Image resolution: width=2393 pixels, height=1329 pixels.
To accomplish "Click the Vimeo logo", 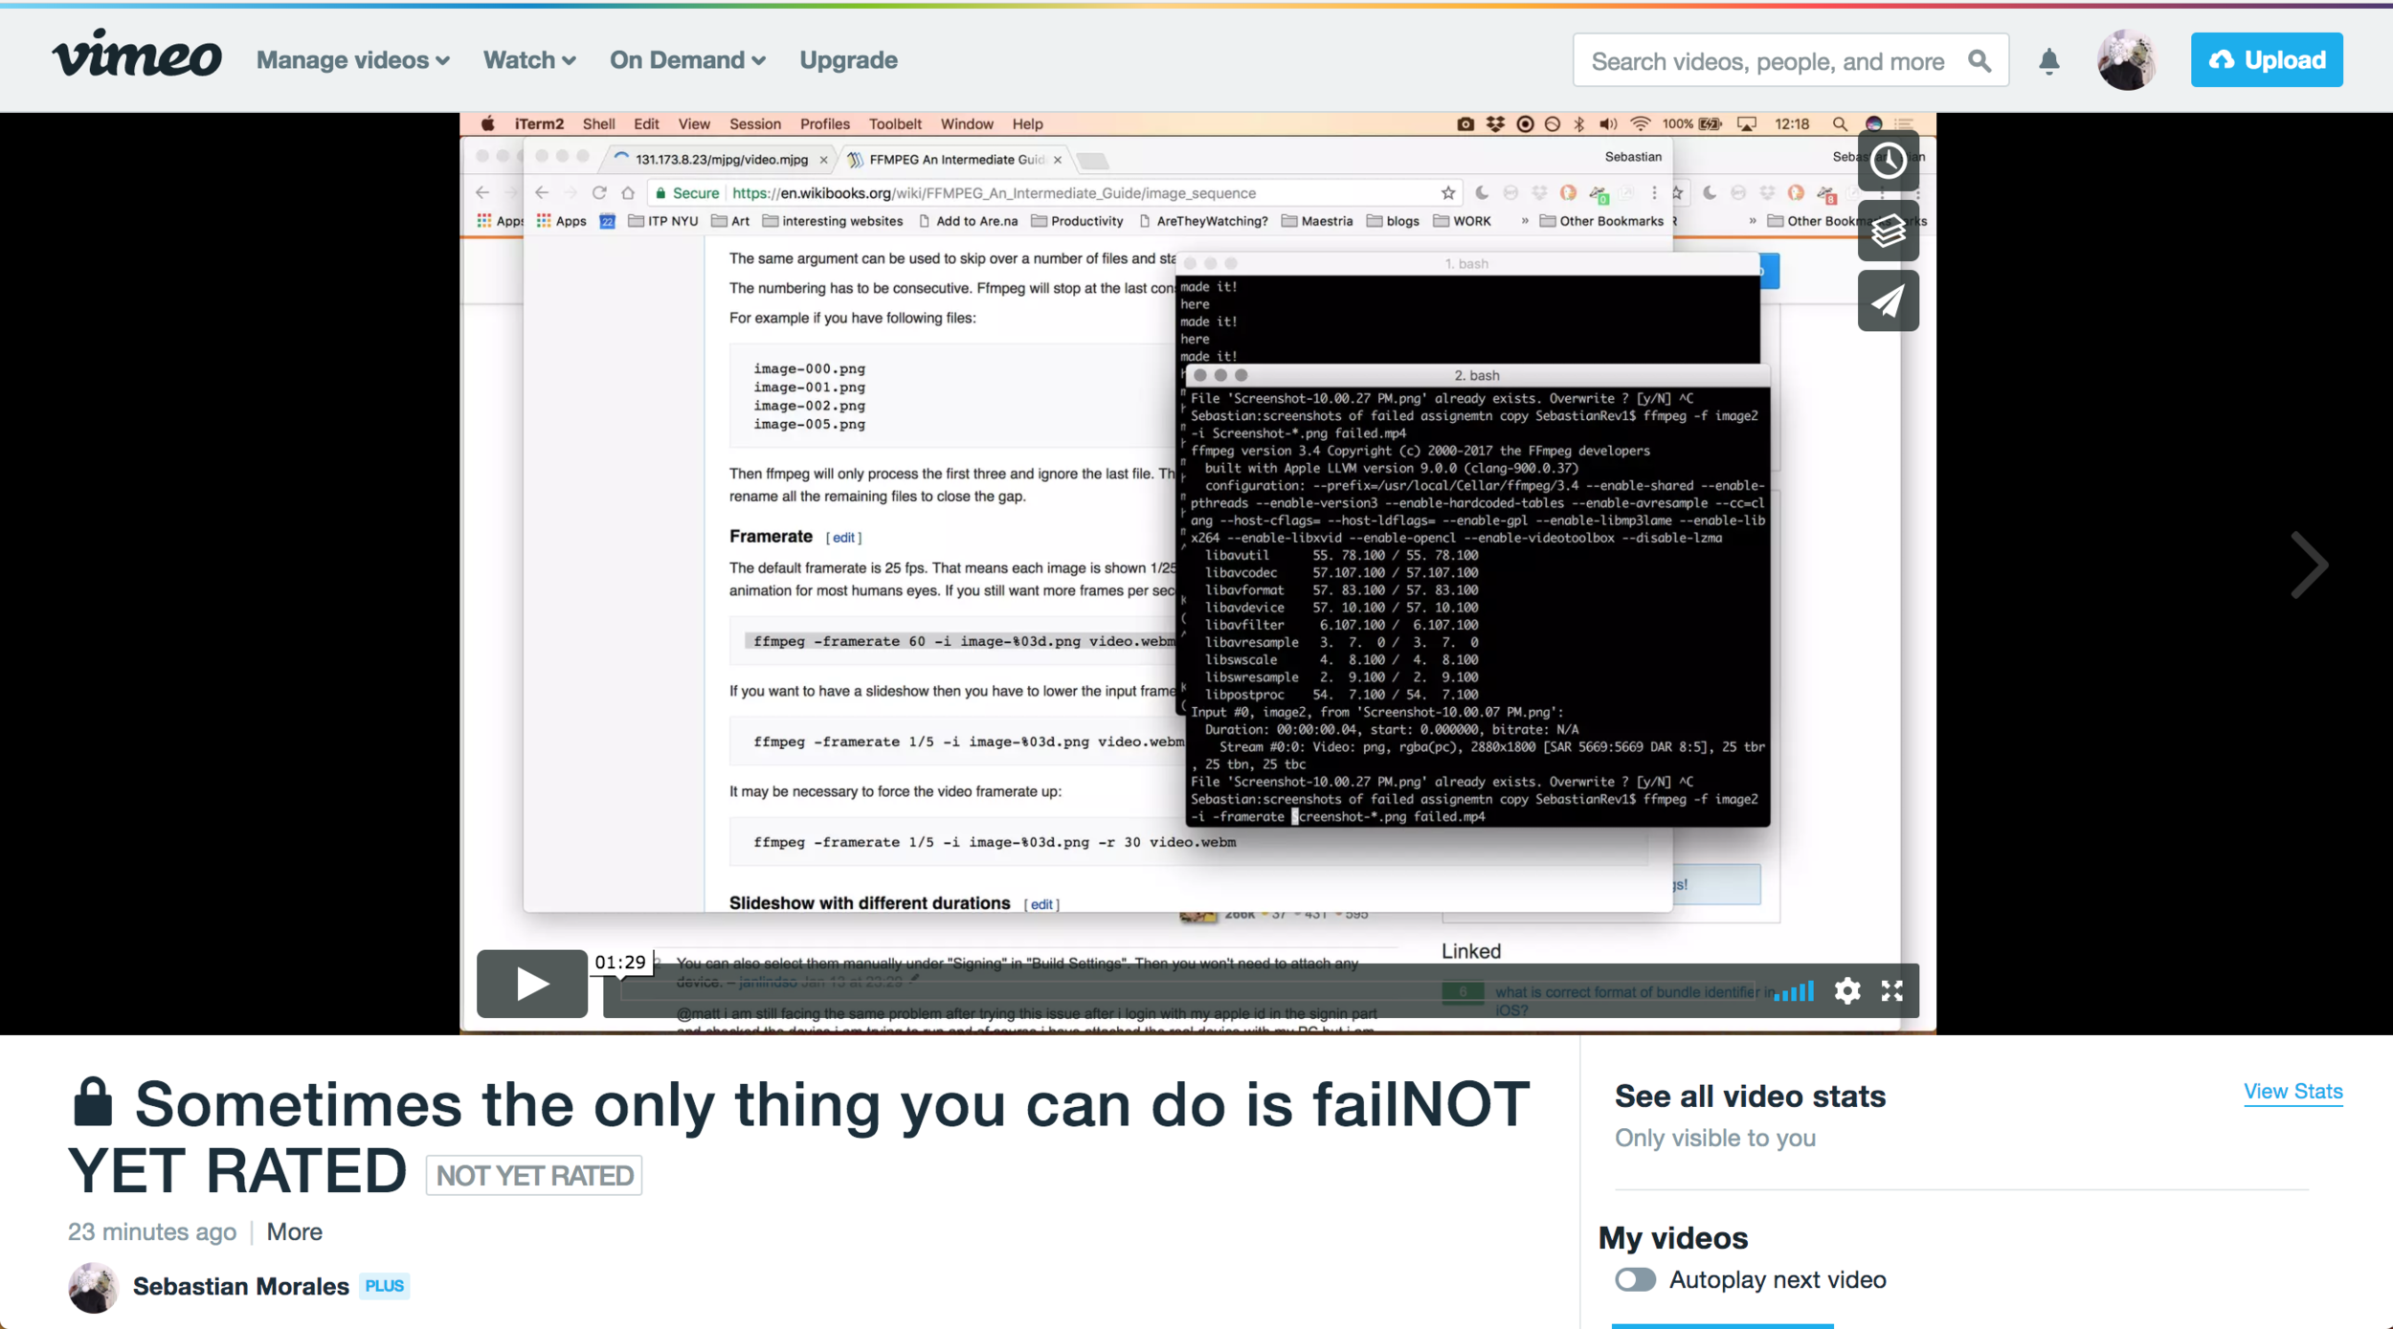I will click(137, 55).
